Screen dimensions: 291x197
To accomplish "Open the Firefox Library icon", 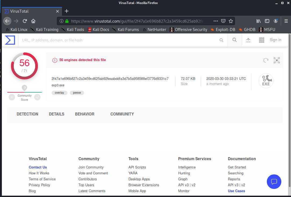I will click(258, 21).
